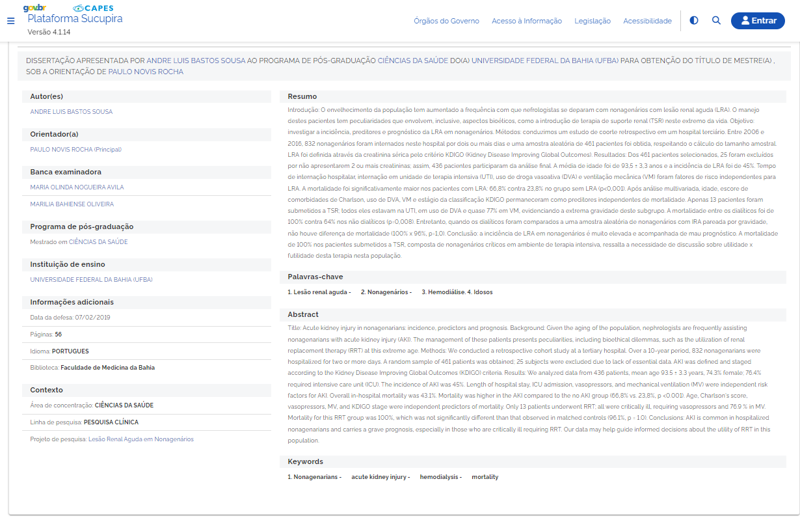The width and height of the screenshot is (800, 520).
Task: Click Ciências da Saúde link in banner
Action: tap(413, 61)
